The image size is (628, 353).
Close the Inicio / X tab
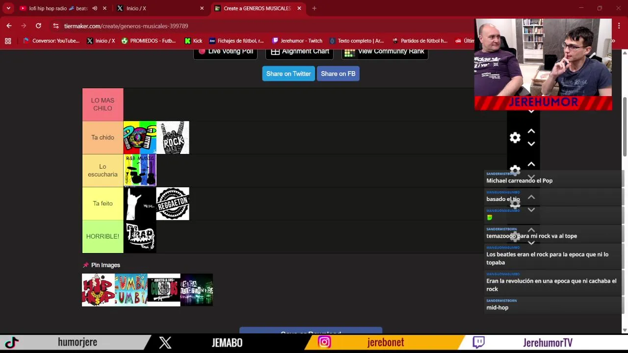click(202, 8)
